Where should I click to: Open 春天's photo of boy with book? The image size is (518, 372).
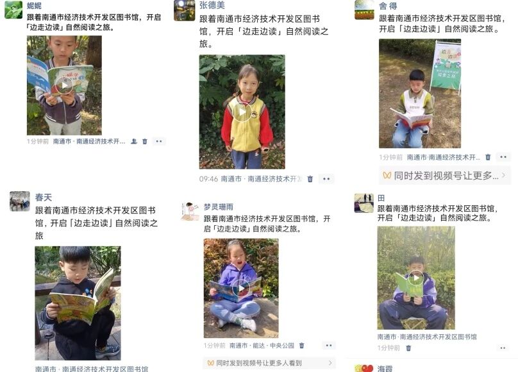(x=78, y=303)
